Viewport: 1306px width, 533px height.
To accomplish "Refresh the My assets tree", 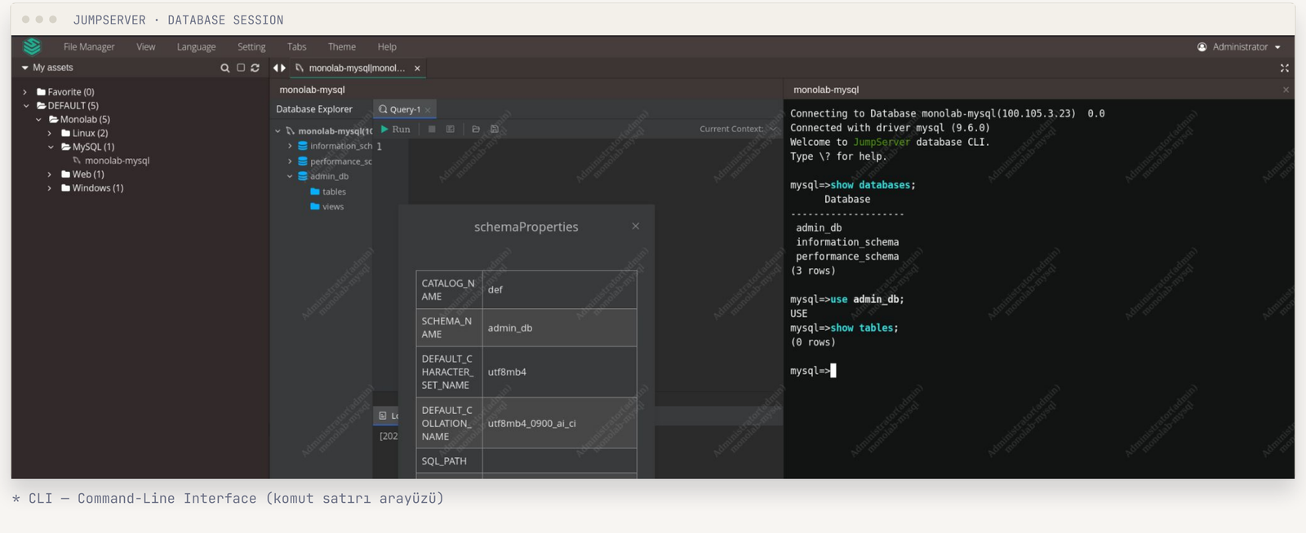I will pos(255,68).
